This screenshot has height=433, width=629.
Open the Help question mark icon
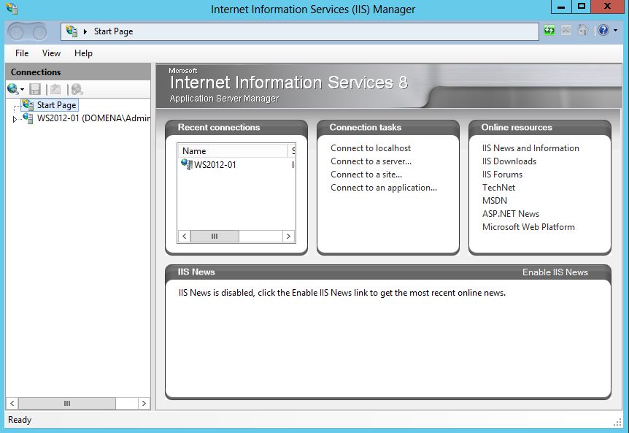point(603,30)
